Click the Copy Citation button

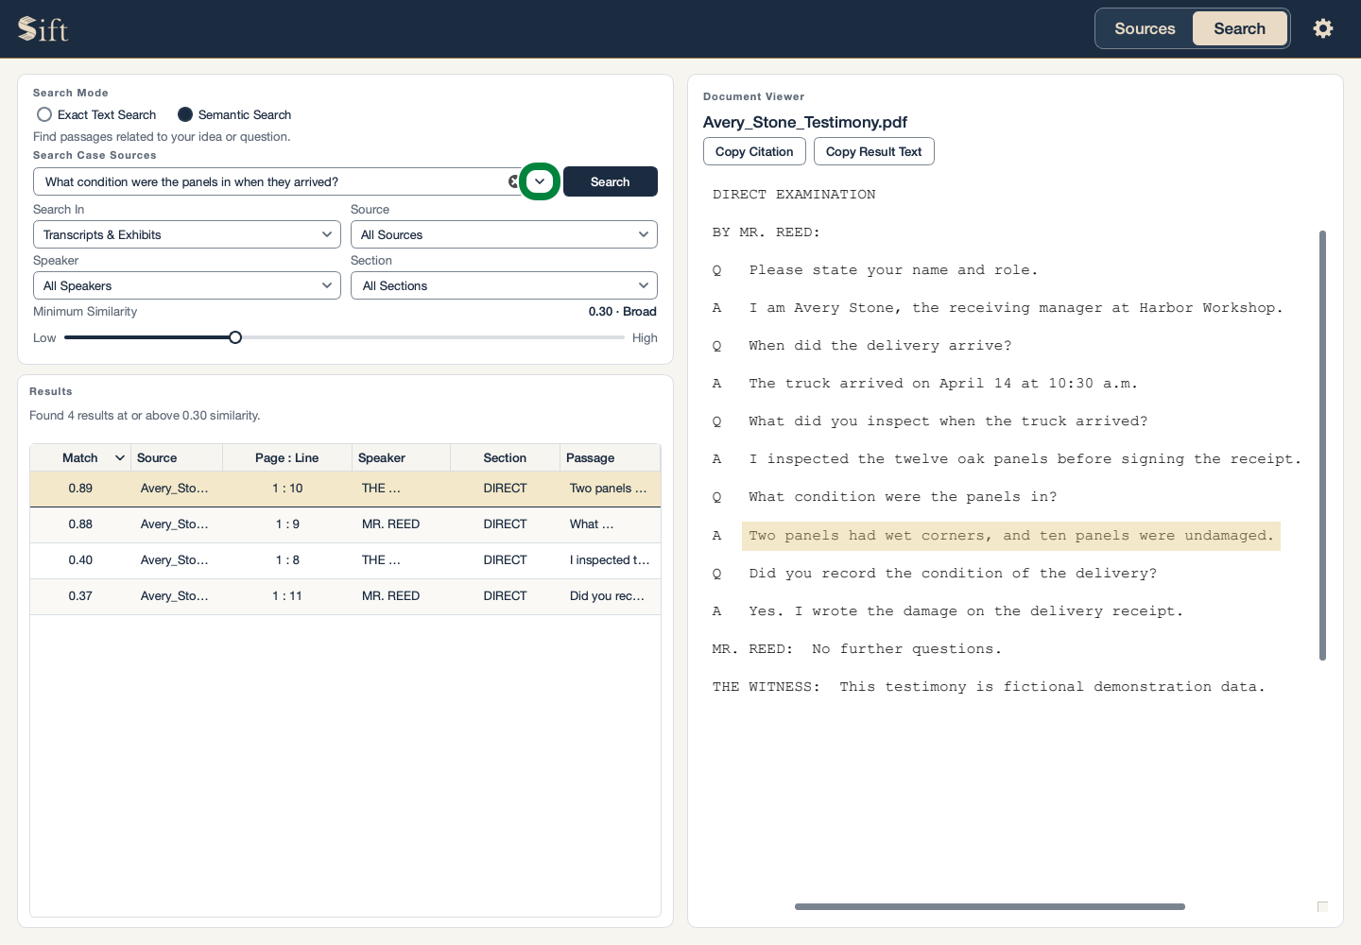pos(754,151)
